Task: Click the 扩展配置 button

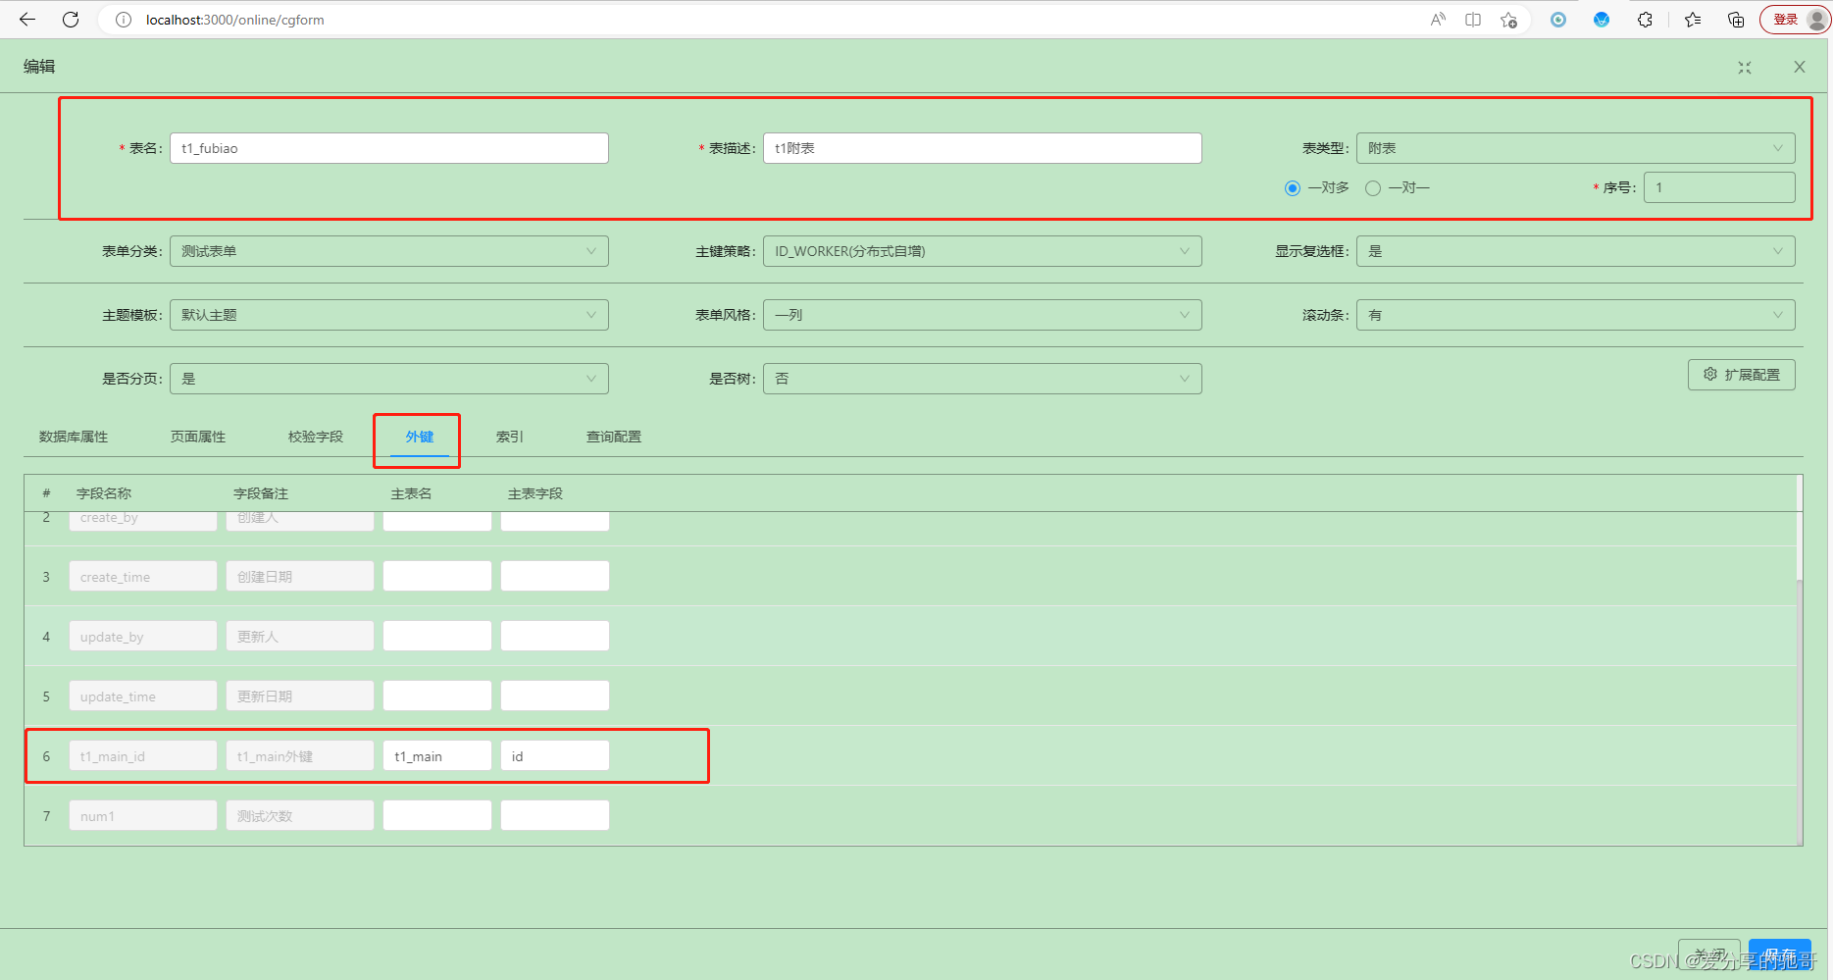Action: coord(1742,375)
